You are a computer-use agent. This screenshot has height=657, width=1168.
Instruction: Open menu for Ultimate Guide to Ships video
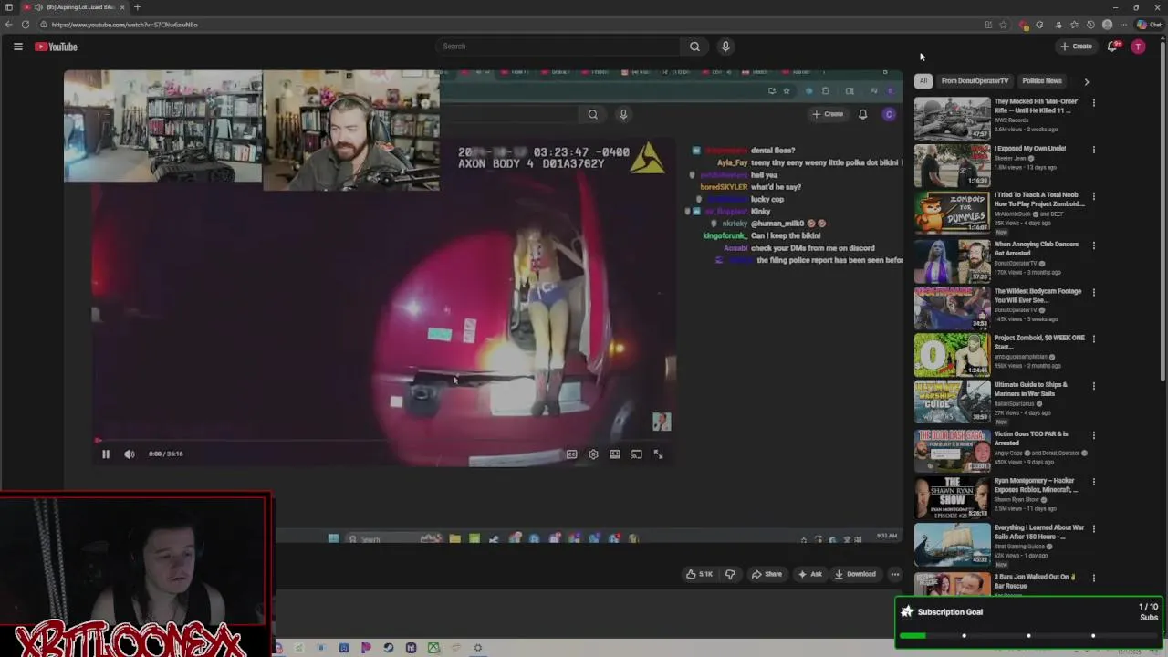1094,386
